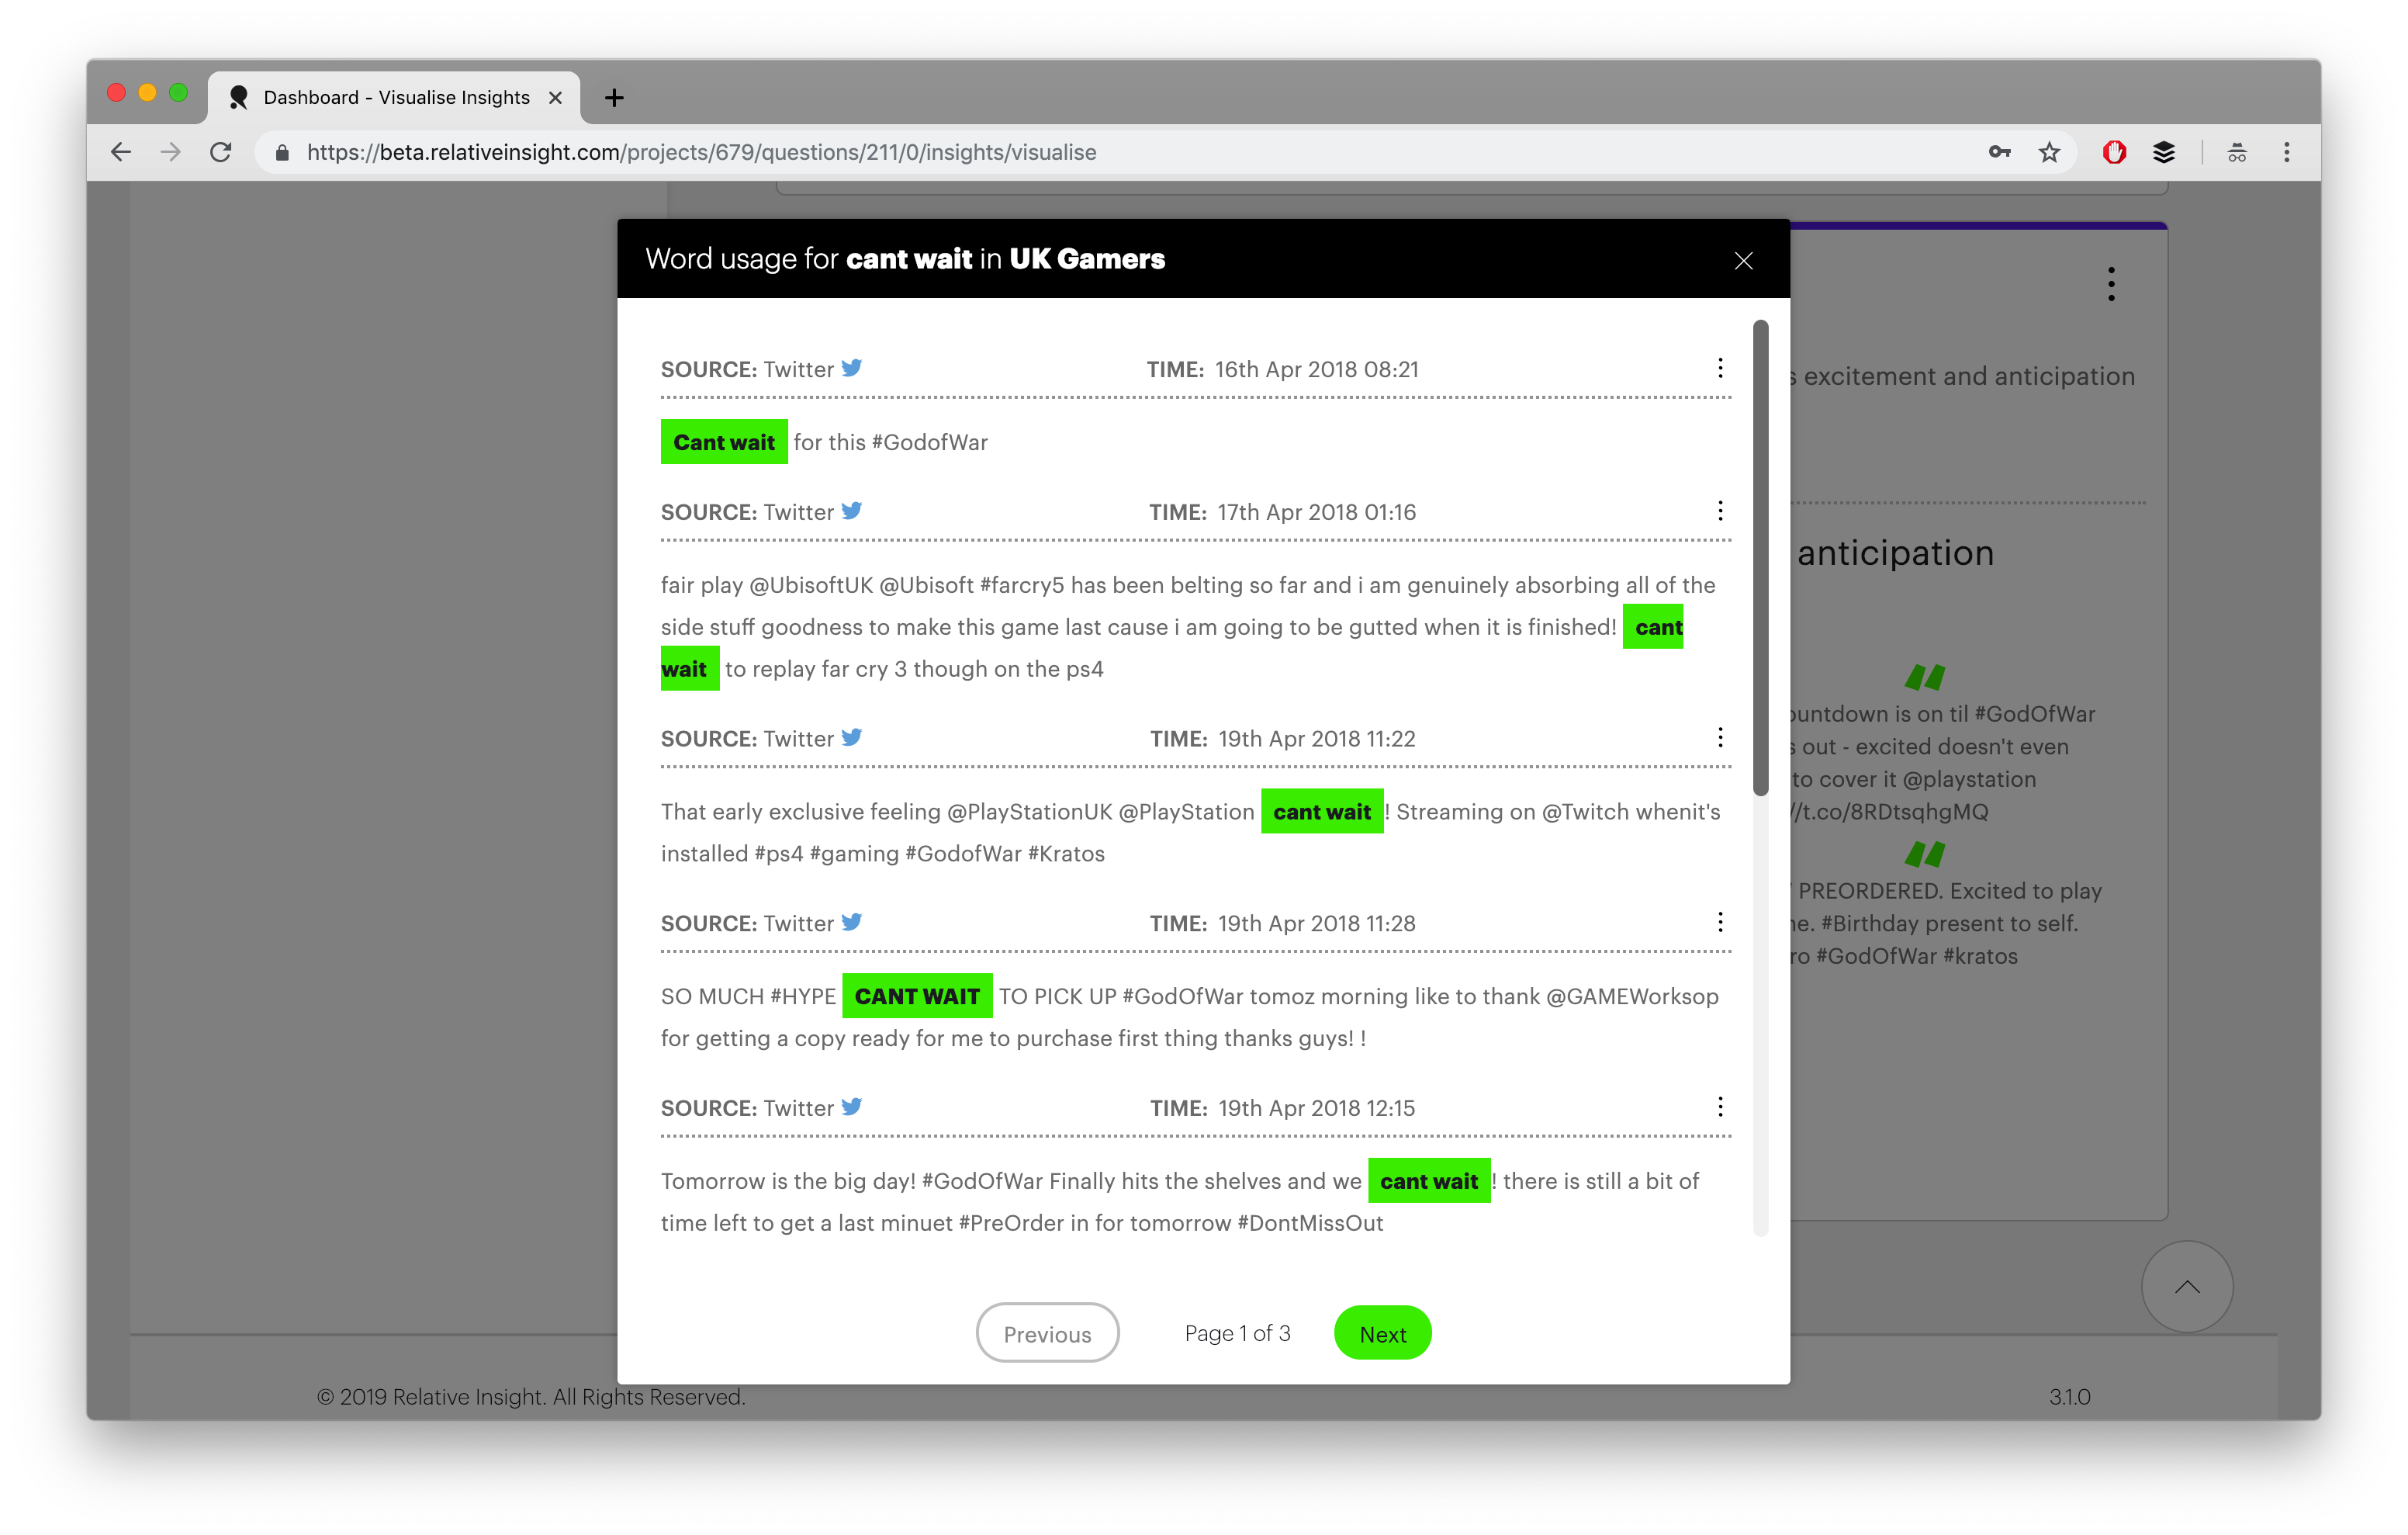The image size is (2408, 1535).
Task: Click Twitter bird icon on 16th Apr tweet
Action: click(x=852, y=367)
